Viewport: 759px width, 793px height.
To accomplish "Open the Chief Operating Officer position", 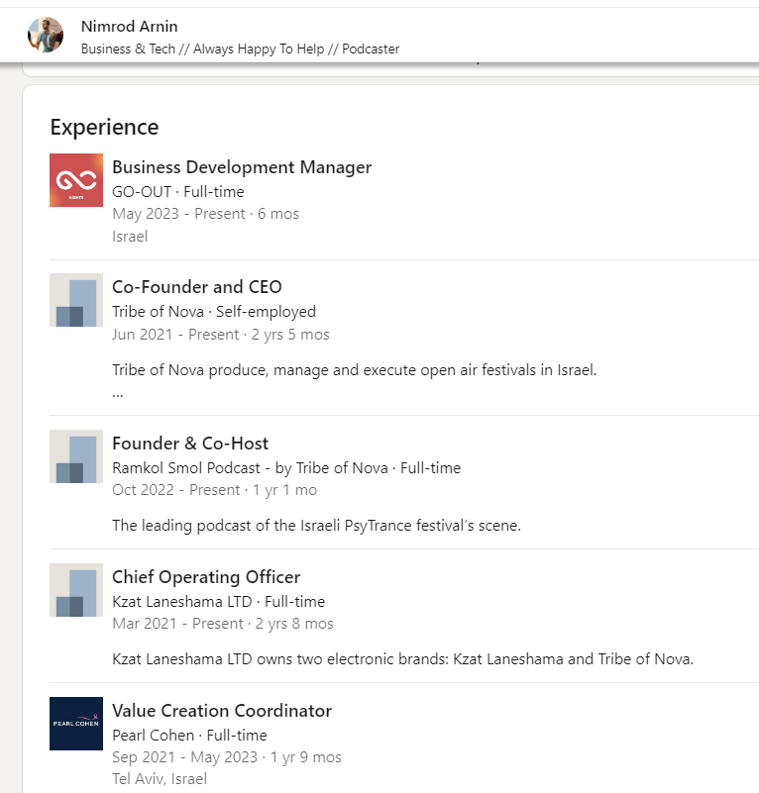I will pyautogui.click(x=206, y=577).
